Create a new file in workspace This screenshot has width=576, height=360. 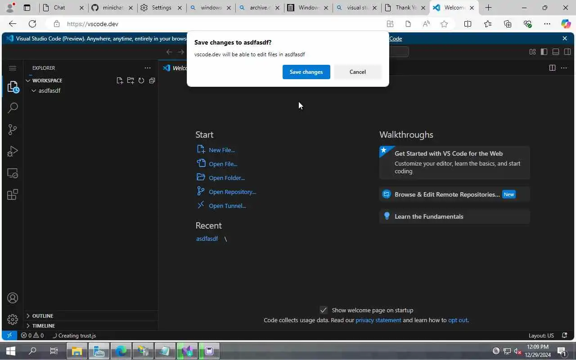[x=120, y=81]
